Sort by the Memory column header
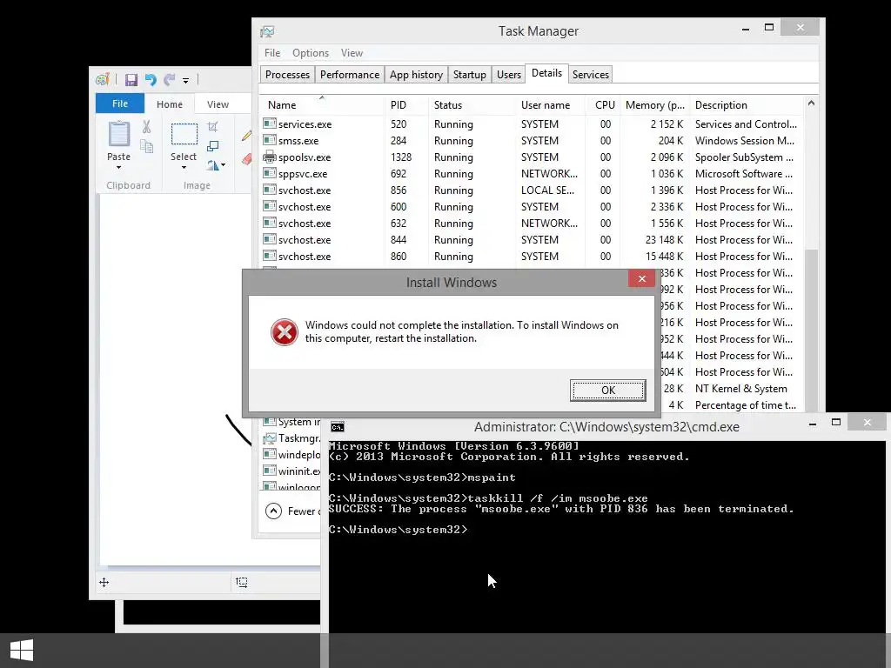 click(x=654, y=105)
